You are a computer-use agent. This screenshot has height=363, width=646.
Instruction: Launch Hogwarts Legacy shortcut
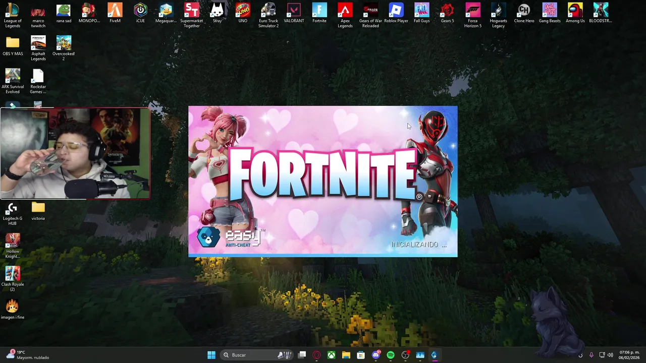click(498, 15)
